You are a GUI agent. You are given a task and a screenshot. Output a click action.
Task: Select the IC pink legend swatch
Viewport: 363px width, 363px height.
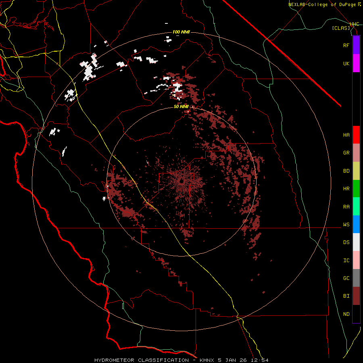(x=356, y=260)
